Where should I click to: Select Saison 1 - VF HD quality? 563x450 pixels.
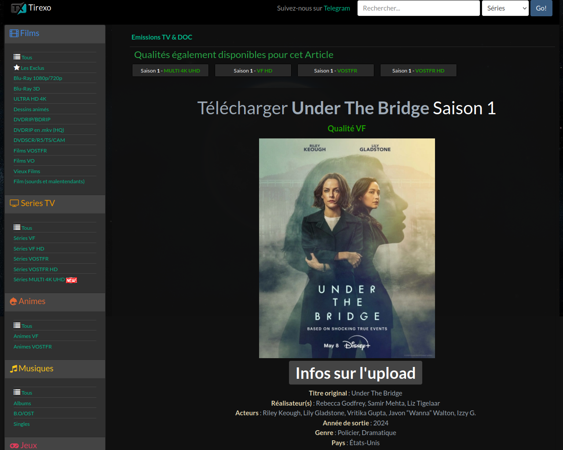tap(253, 71)
